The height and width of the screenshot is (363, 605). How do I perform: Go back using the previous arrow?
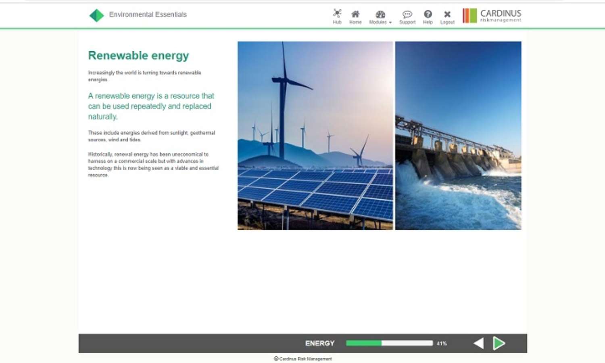478,343
